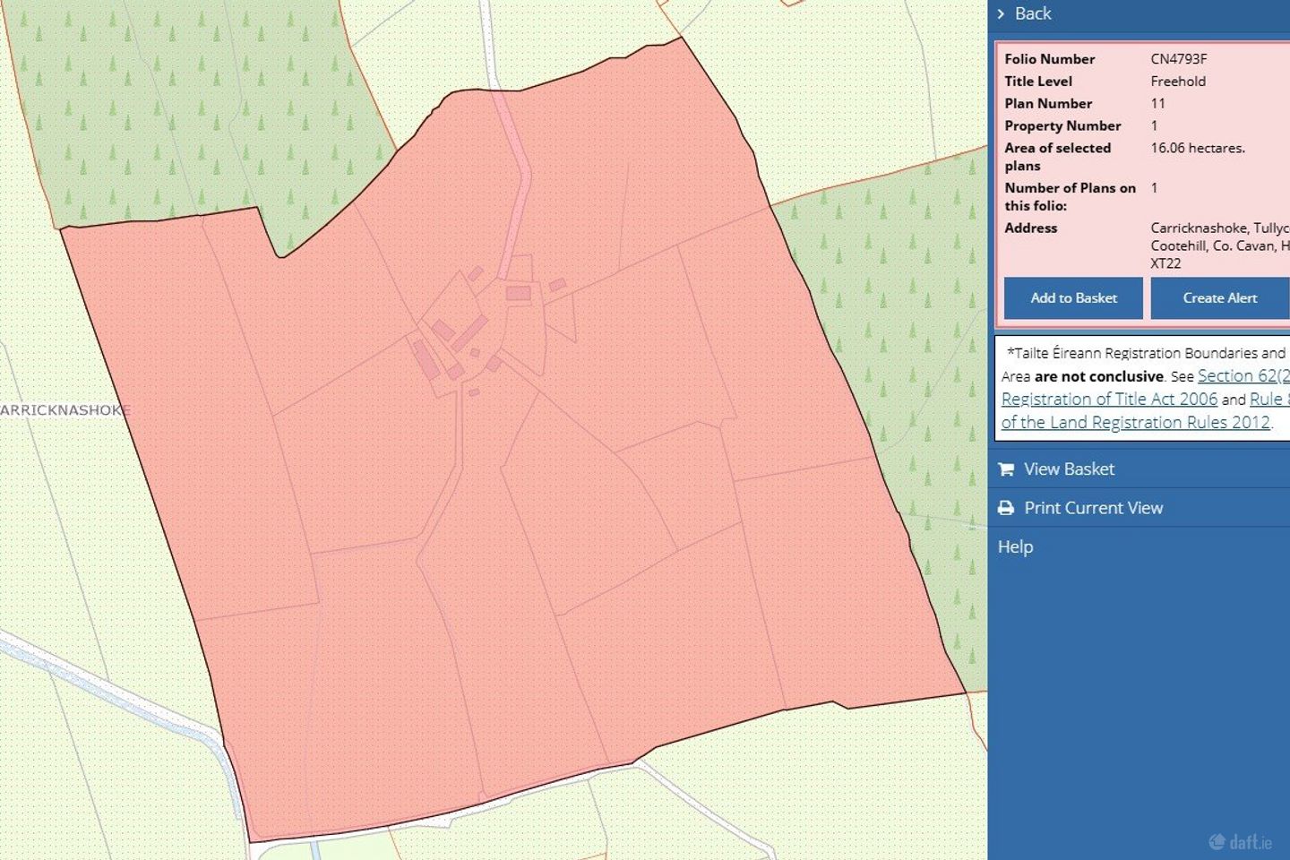
Task: Open the Registration of Title Act 2006 link
Action: [x=1108, y=399]
